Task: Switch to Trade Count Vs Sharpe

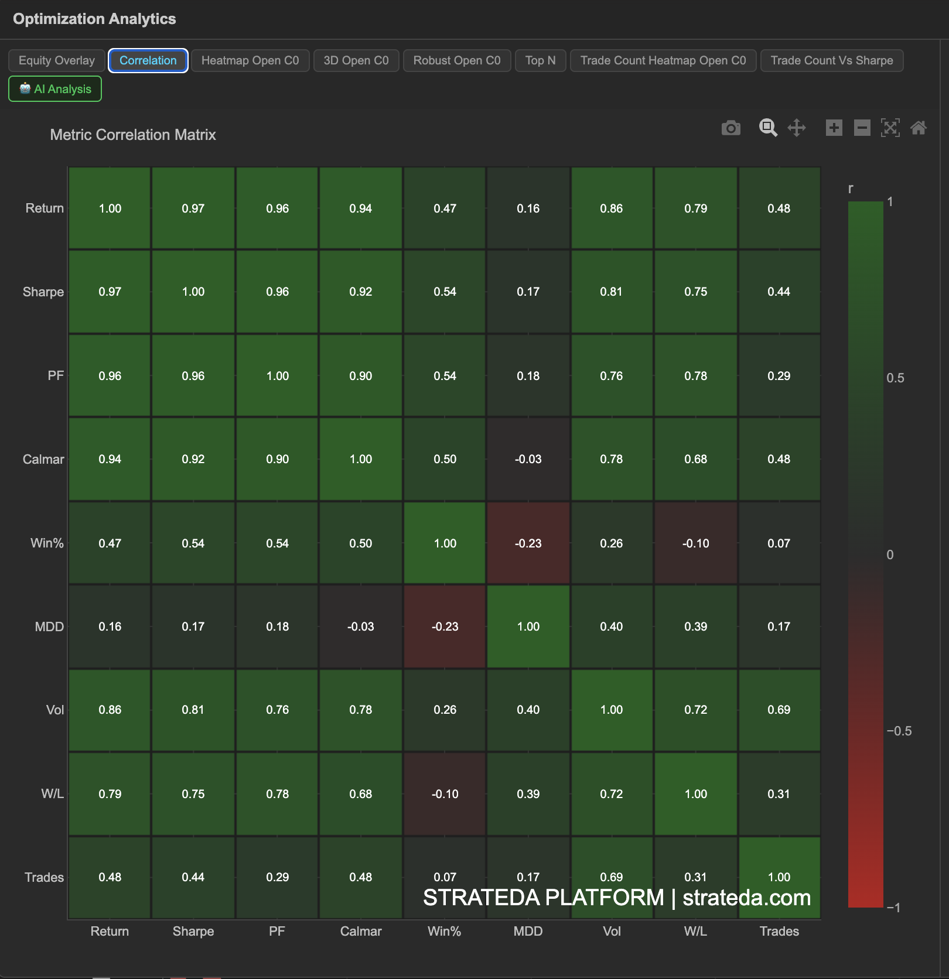Action: pyautogui.click(x=832, y=60)
